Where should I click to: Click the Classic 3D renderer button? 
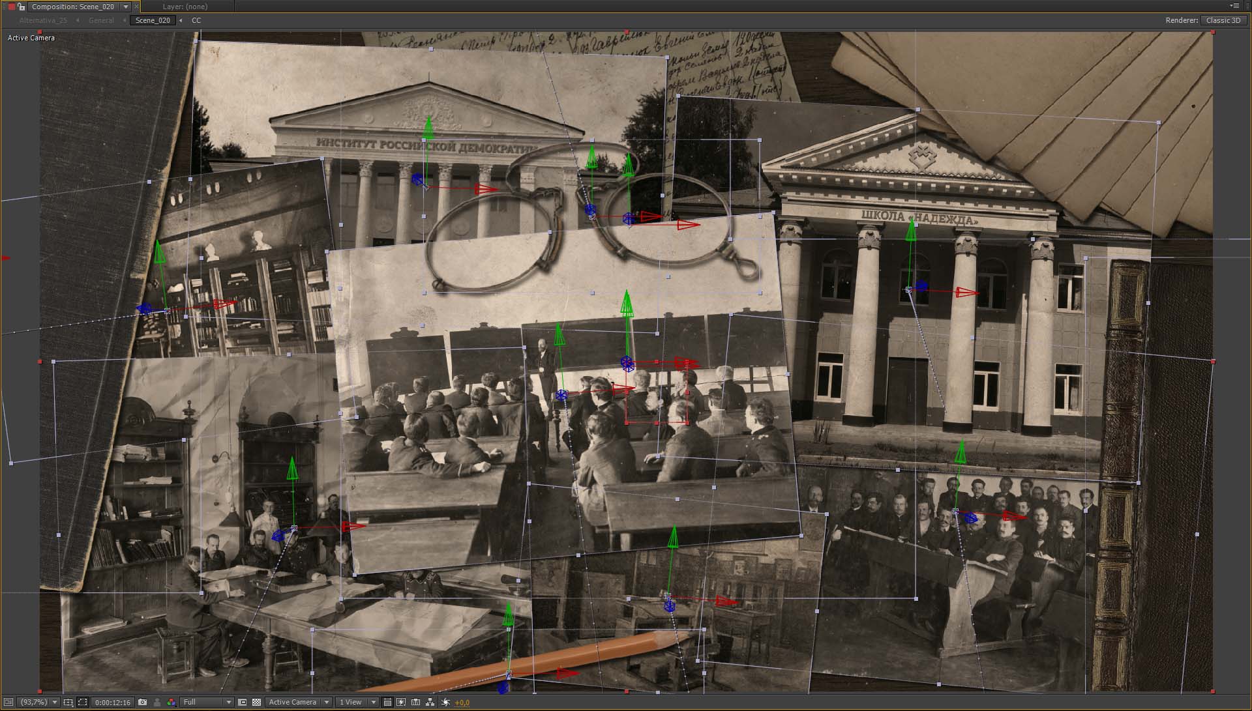(1223, 20)
